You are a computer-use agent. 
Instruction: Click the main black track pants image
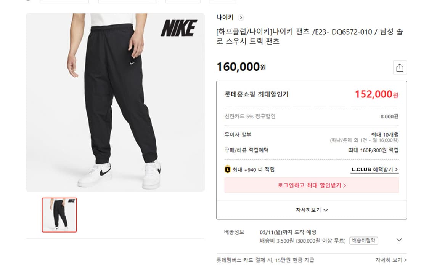point(114,103)
